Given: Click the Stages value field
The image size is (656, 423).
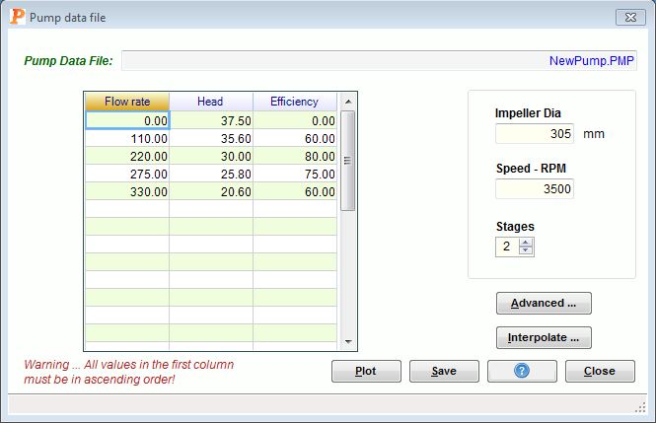Looking at the screenshot, I should point(507,247).
